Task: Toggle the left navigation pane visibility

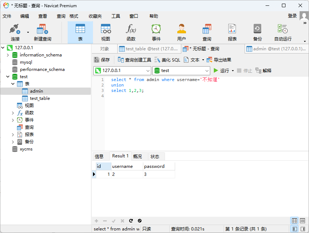Action: (295, 229)
